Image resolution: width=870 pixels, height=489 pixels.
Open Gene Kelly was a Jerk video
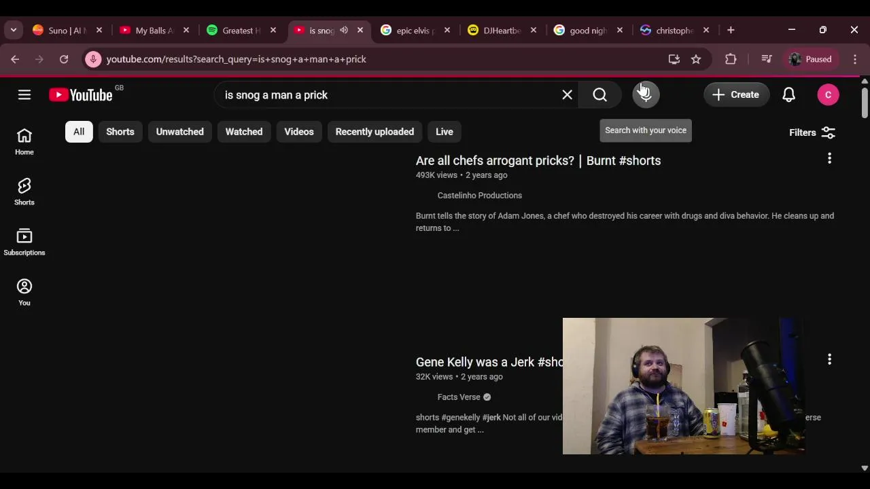[489, 363]
